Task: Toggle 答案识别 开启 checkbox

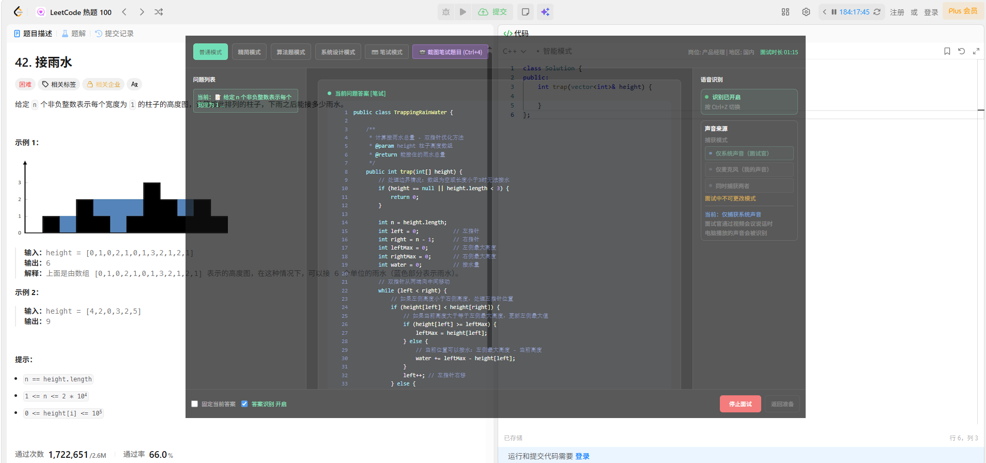Action: (244, 404)
